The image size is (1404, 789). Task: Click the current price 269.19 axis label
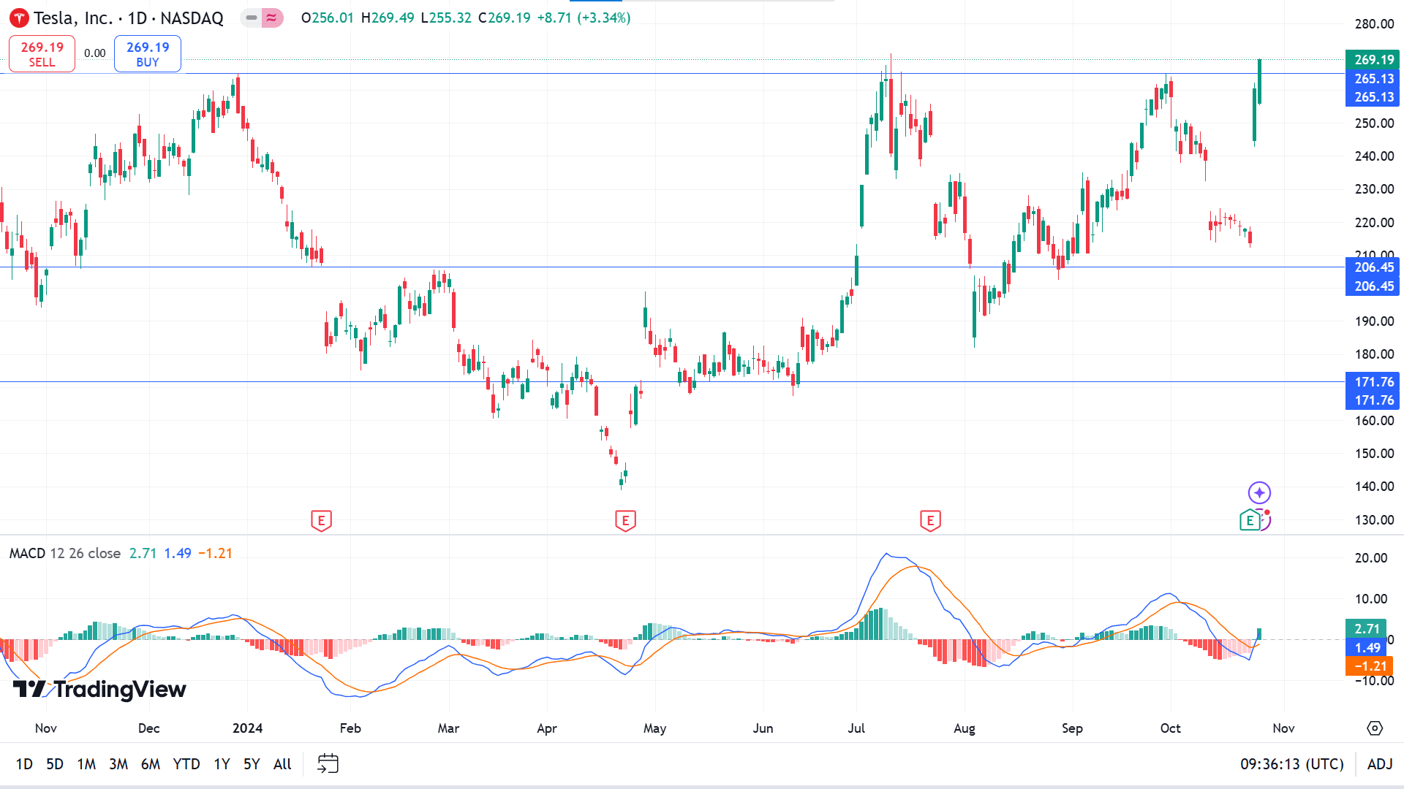[1373, 60]
